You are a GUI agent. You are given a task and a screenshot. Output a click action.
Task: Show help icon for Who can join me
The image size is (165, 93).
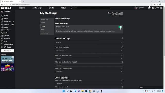click(122, 87)
